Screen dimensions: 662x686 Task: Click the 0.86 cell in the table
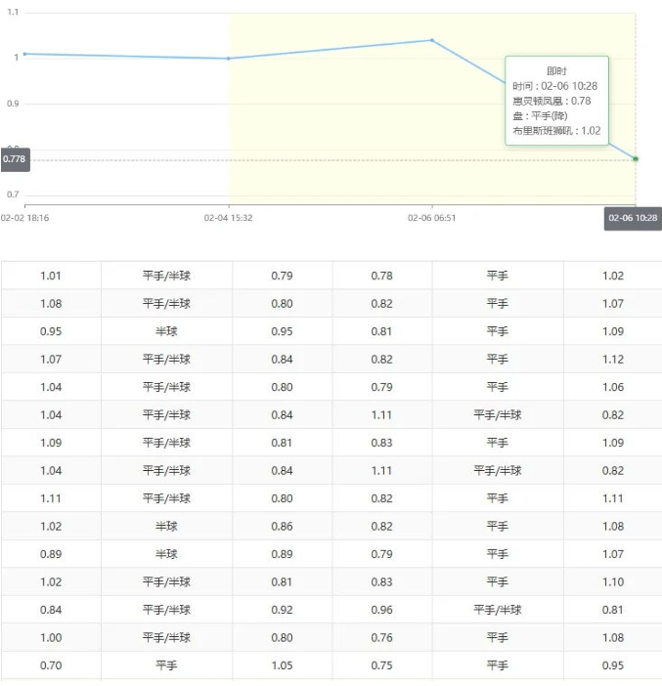282,526
